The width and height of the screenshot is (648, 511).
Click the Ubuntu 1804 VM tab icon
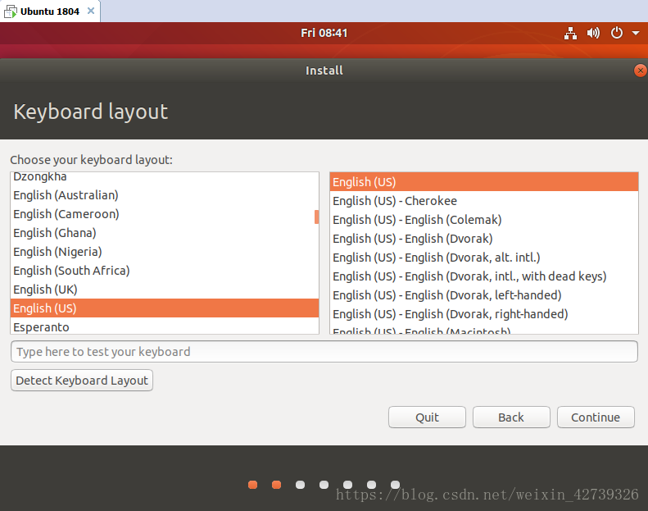click(x=11, y=11)
